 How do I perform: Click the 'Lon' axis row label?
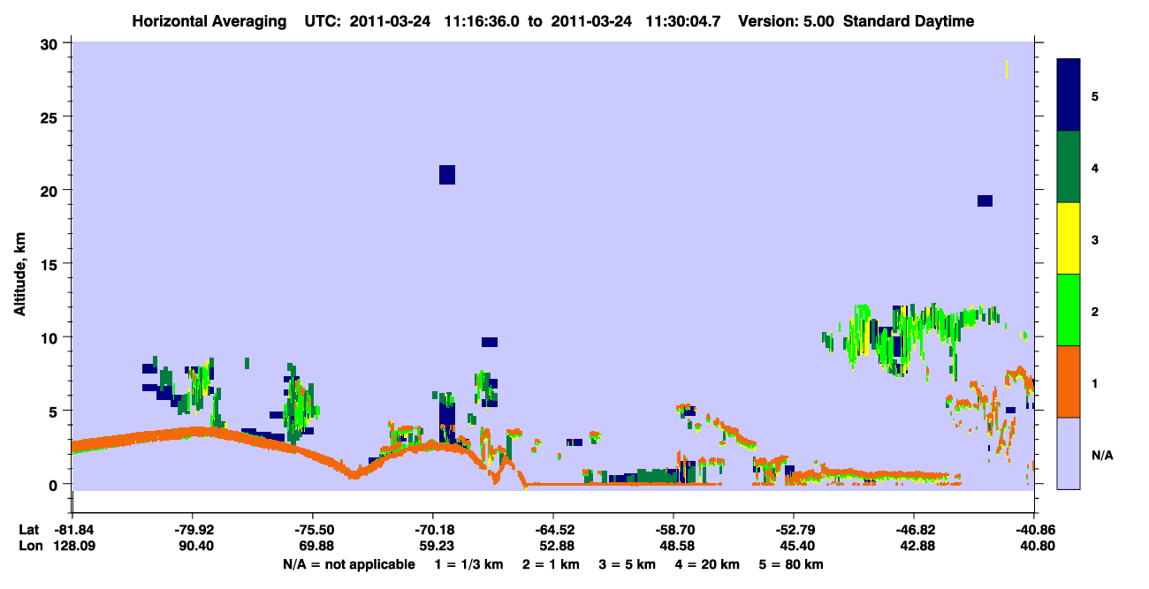point(29,546)
